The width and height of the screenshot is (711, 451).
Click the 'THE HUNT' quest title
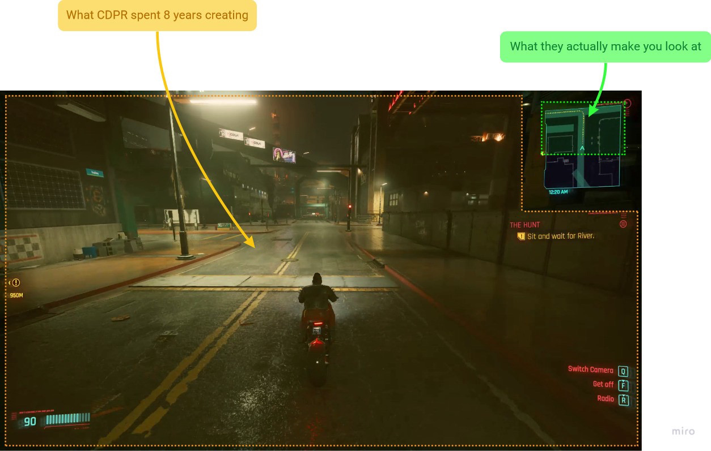tap(524, 225)
